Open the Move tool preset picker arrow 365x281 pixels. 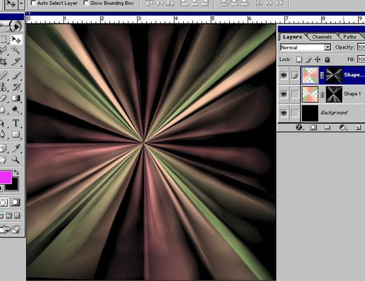coord(21,3)
